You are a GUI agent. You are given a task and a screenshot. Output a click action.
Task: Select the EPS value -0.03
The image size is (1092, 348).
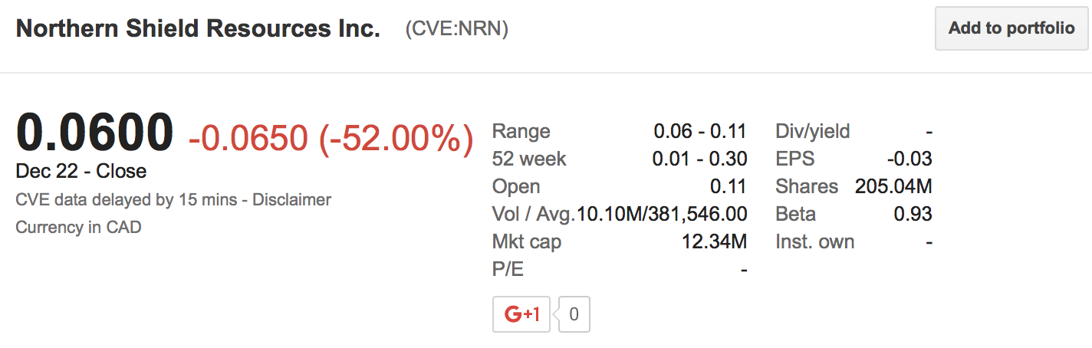click(x=909, y=159)
